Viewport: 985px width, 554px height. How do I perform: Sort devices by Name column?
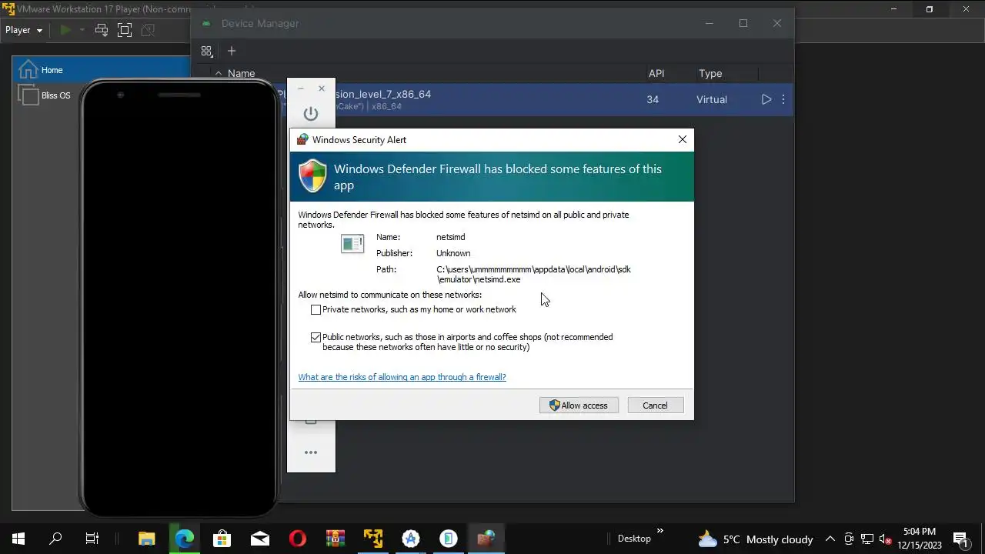pyautogui.click(x=241, y=74)
